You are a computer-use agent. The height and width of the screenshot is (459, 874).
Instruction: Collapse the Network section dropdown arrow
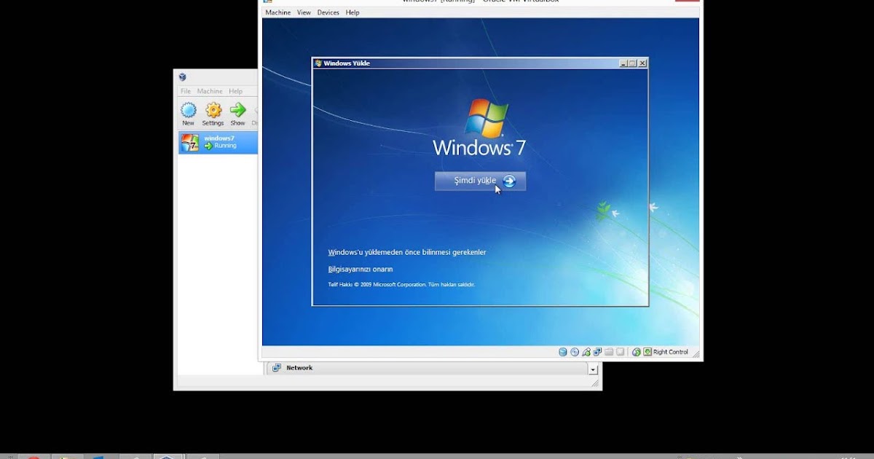[592, 369]
